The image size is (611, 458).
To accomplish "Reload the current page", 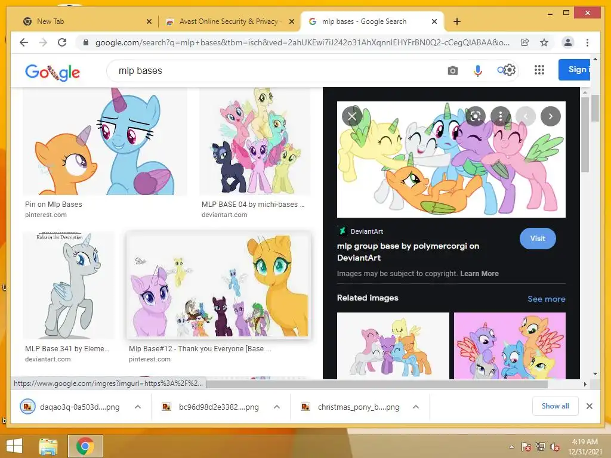I will point(62,42).
